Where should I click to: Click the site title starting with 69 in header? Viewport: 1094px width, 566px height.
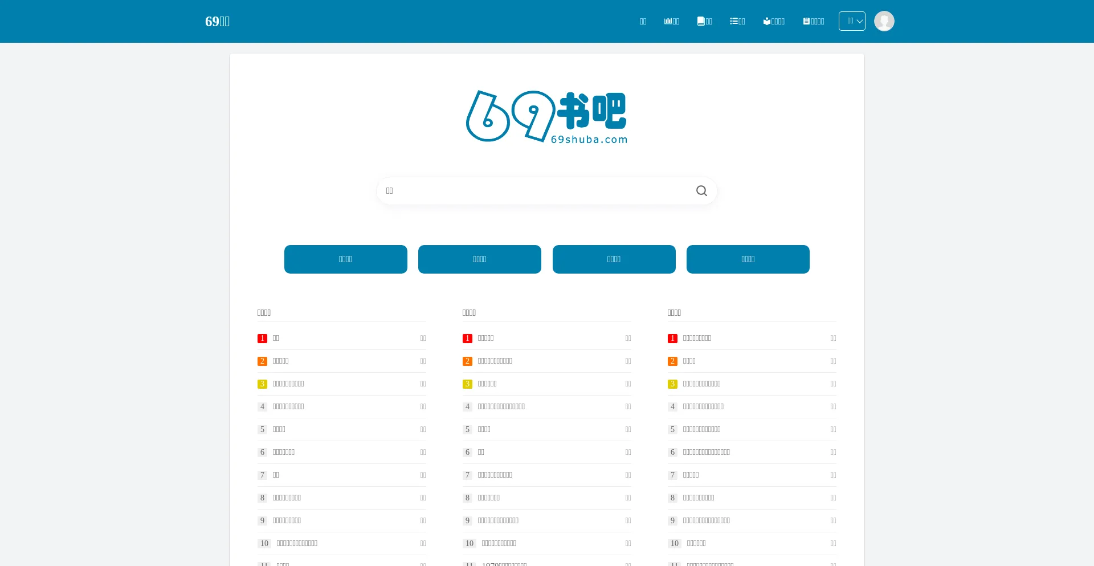[217, 21]
